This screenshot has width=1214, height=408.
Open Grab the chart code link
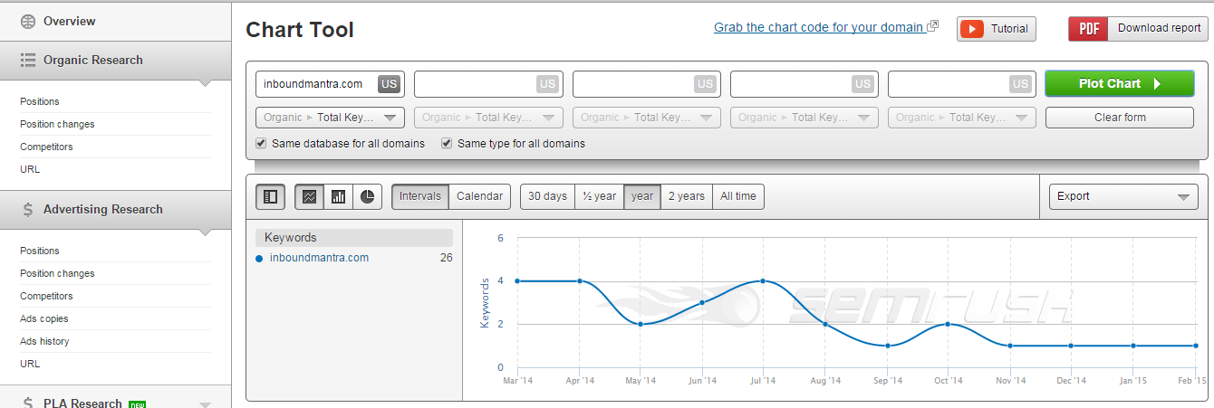click(819, 27)
